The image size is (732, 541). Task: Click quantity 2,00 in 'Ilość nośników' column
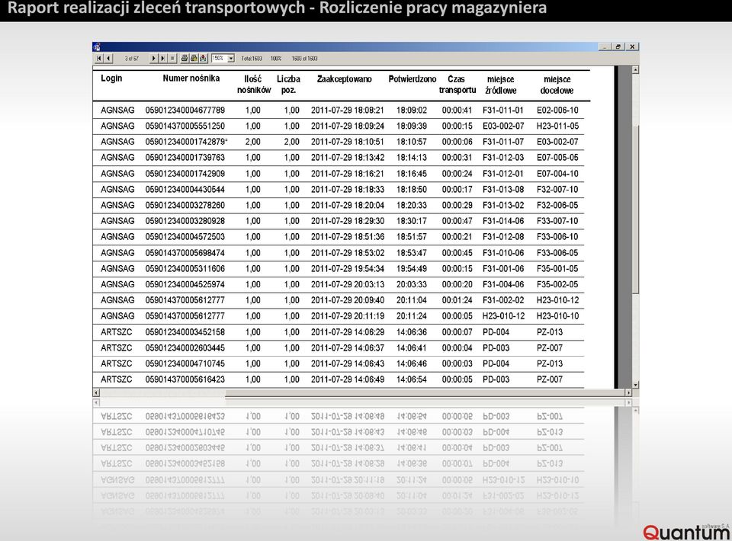click(252, 142)
